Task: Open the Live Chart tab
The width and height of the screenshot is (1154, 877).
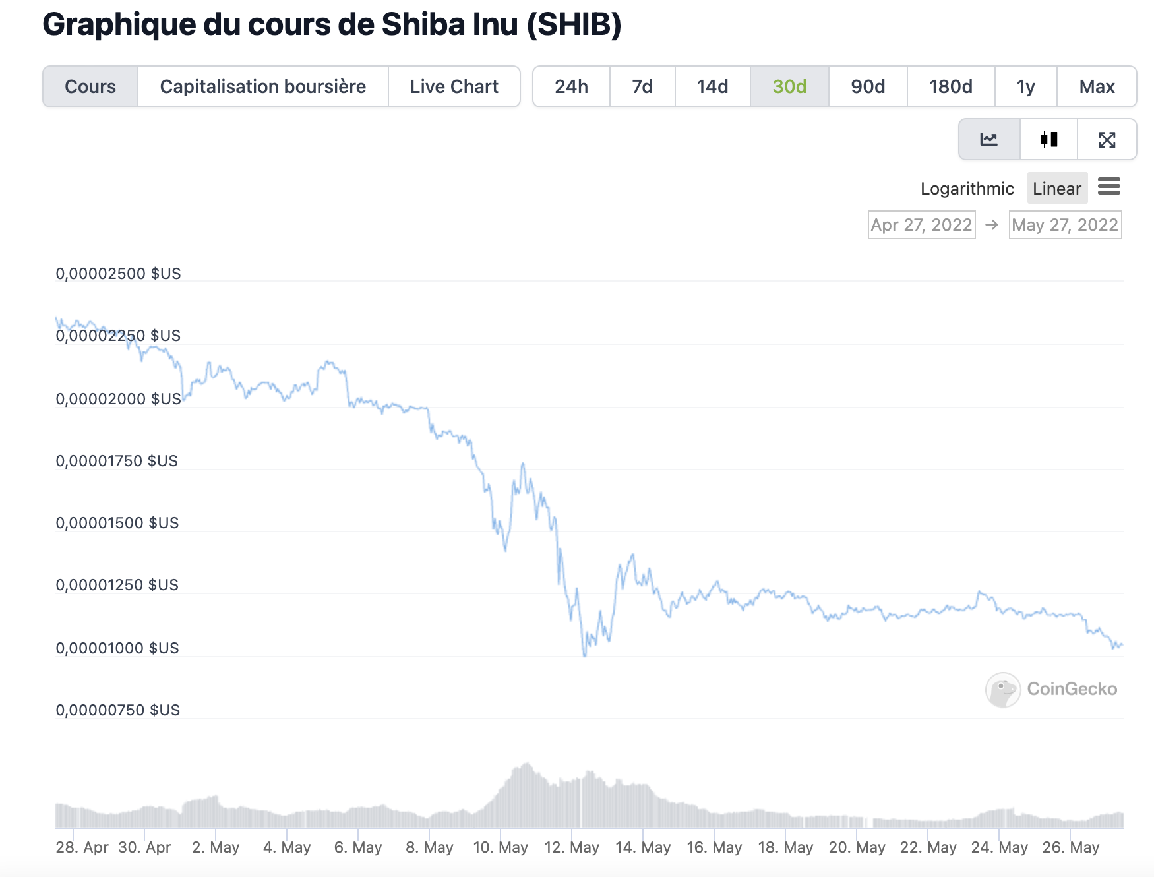Action: click(x=454, y=86)
